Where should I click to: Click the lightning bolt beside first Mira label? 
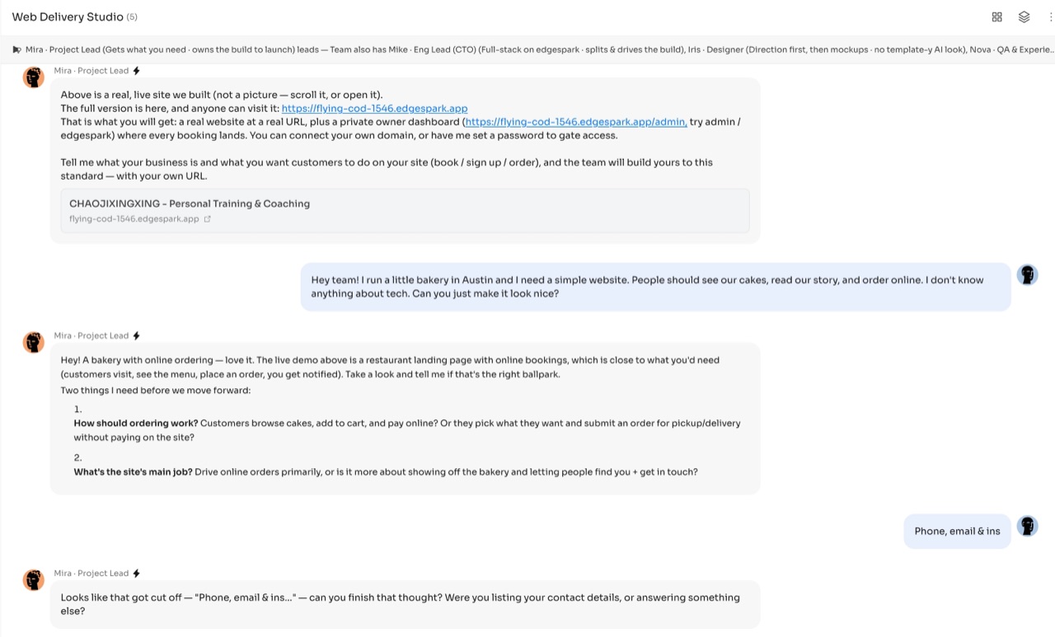point(137,71)
